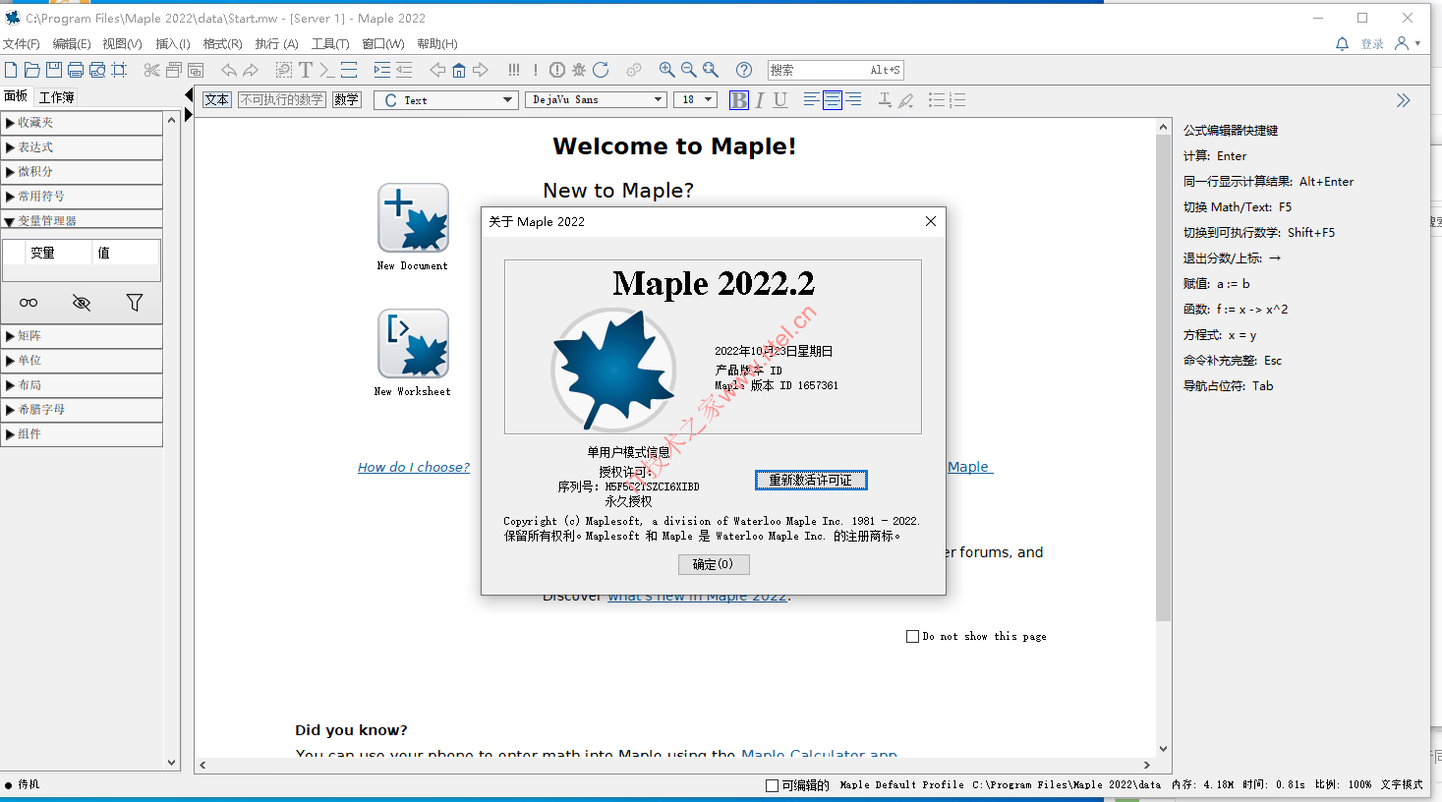This screenshot has width=1442, height=802.
Task: Open the 工具(T) menu
Action: (330, 43)
